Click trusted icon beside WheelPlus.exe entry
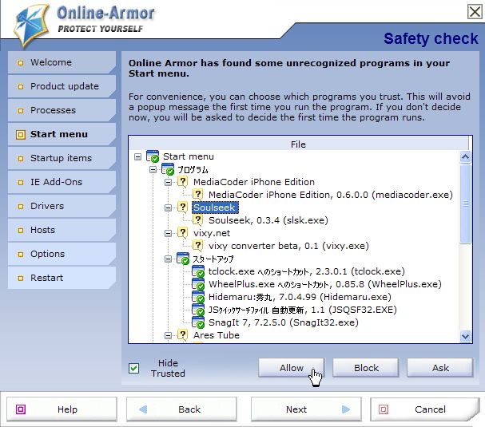This screenshot has height=427, width=485. (198, 284)
